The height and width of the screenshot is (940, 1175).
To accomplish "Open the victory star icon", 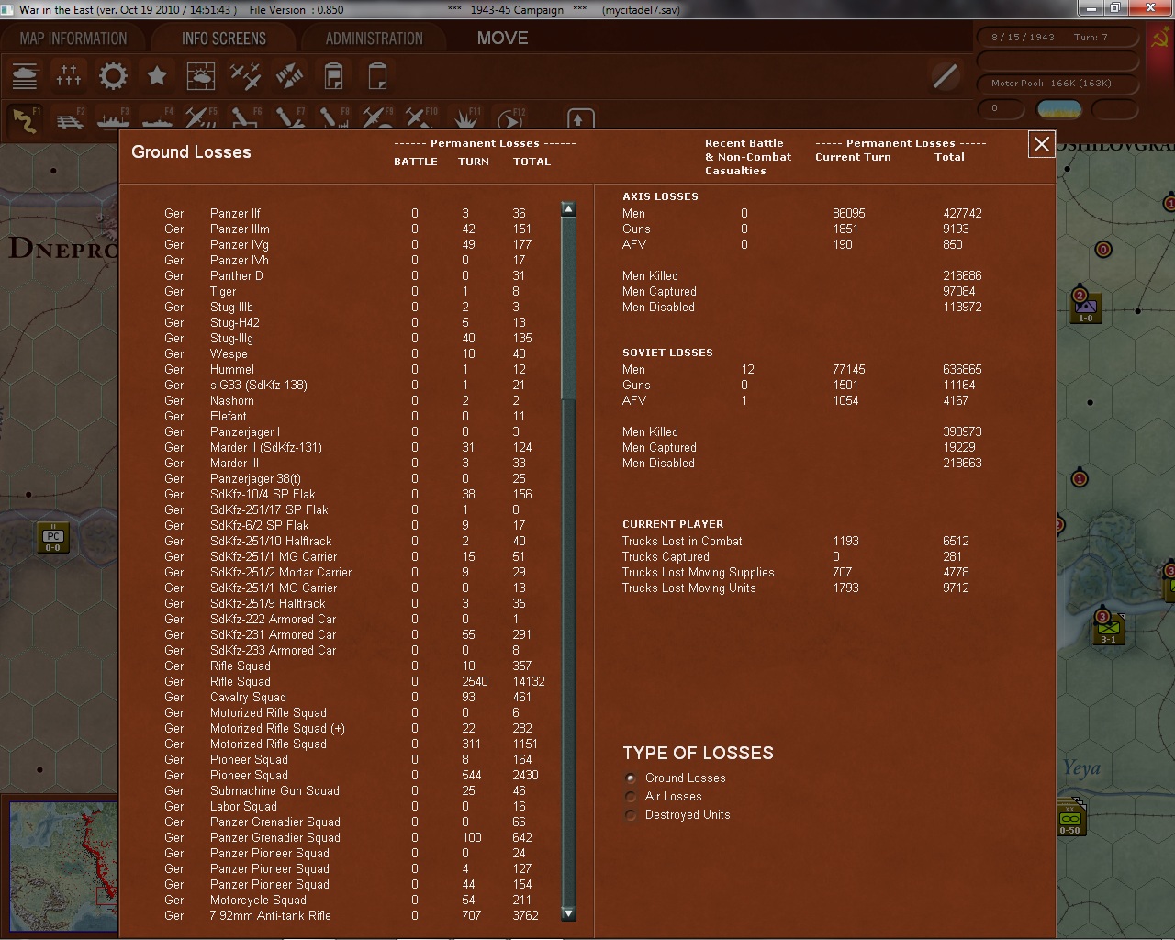I will 157,75.
